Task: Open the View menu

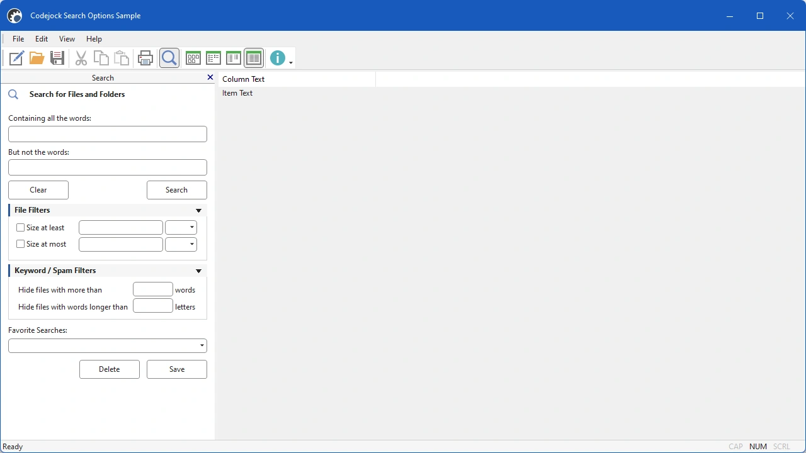Action: (x=67, y=39)
